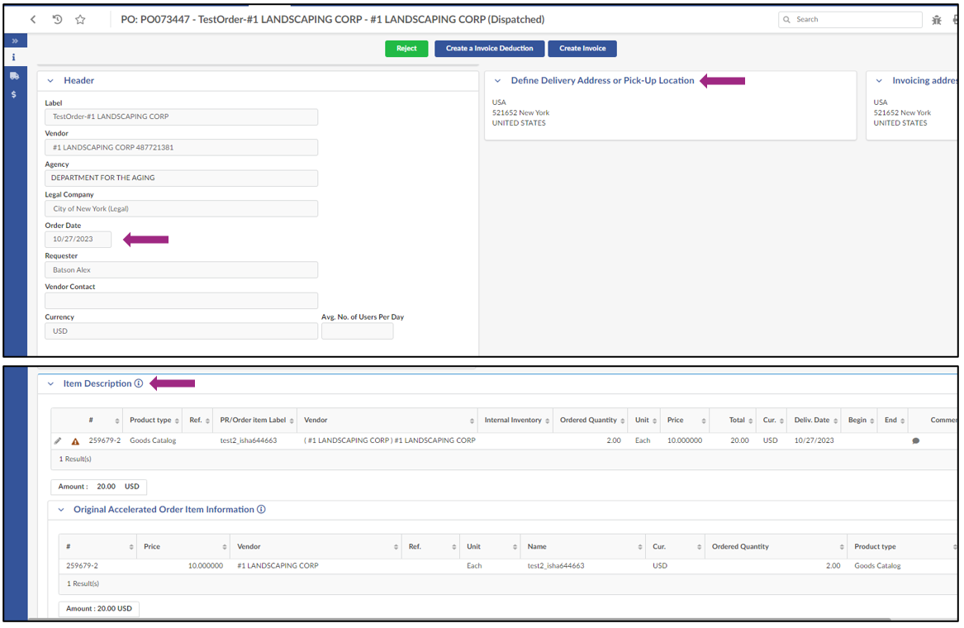
Task: Click the back arrow beside the PO title
Action: pos(33,19)
